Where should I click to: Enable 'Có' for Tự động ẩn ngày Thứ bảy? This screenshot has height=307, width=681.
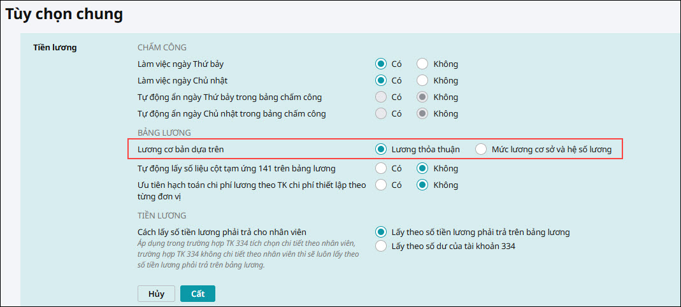(x=381, y=97)
